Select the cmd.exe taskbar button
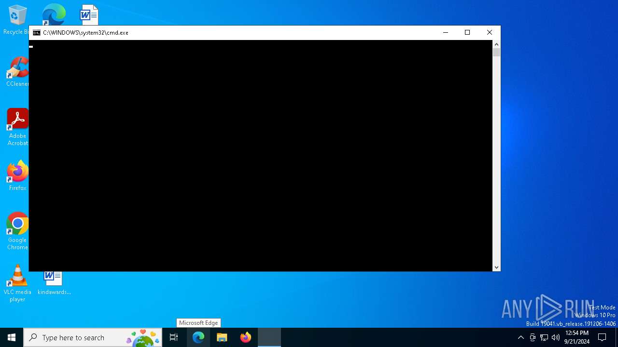 [269, 337]
